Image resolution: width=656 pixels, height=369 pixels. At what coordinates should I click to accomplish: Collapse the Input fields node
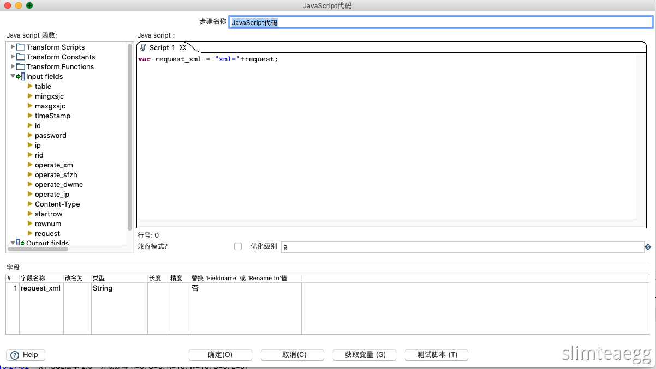tap(13, 76)
